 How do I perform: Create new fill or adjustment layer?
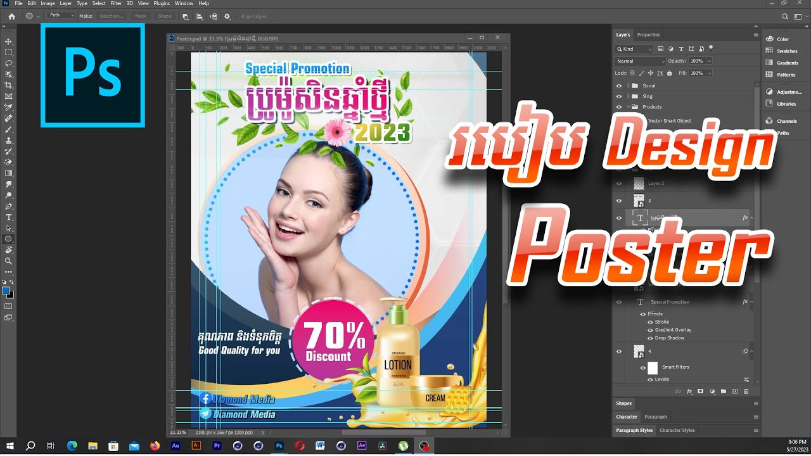coord(712,391)
